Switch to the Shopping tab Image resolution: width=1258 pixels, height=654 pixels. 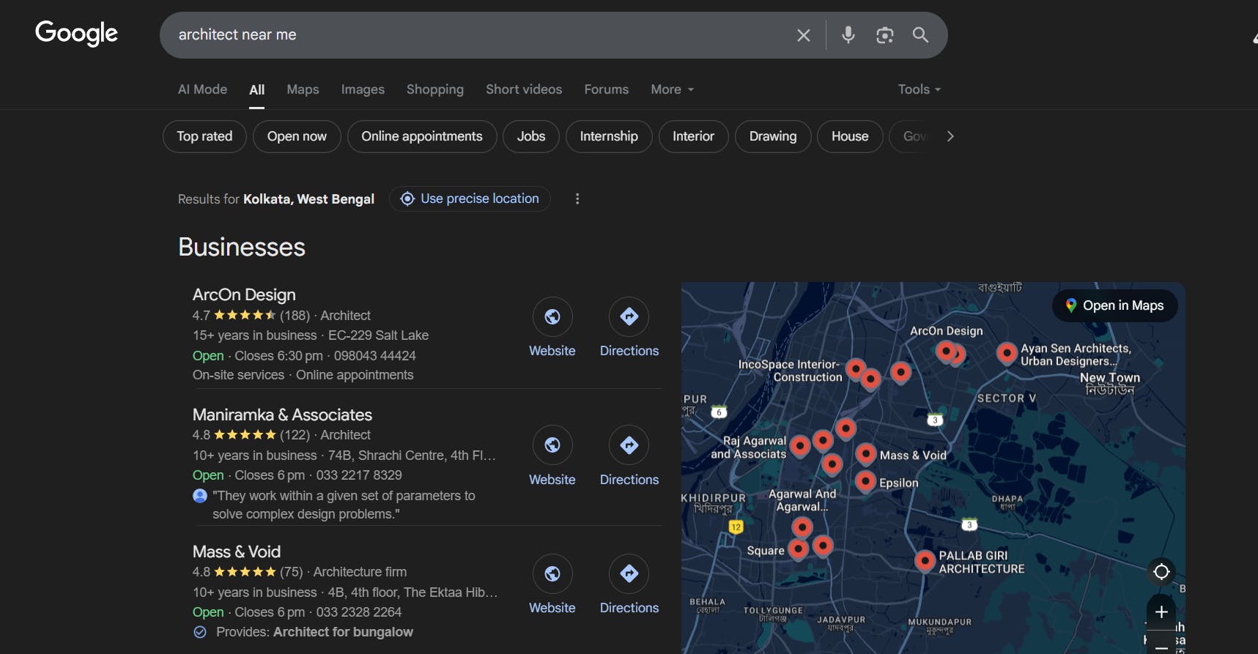(435, 89)
